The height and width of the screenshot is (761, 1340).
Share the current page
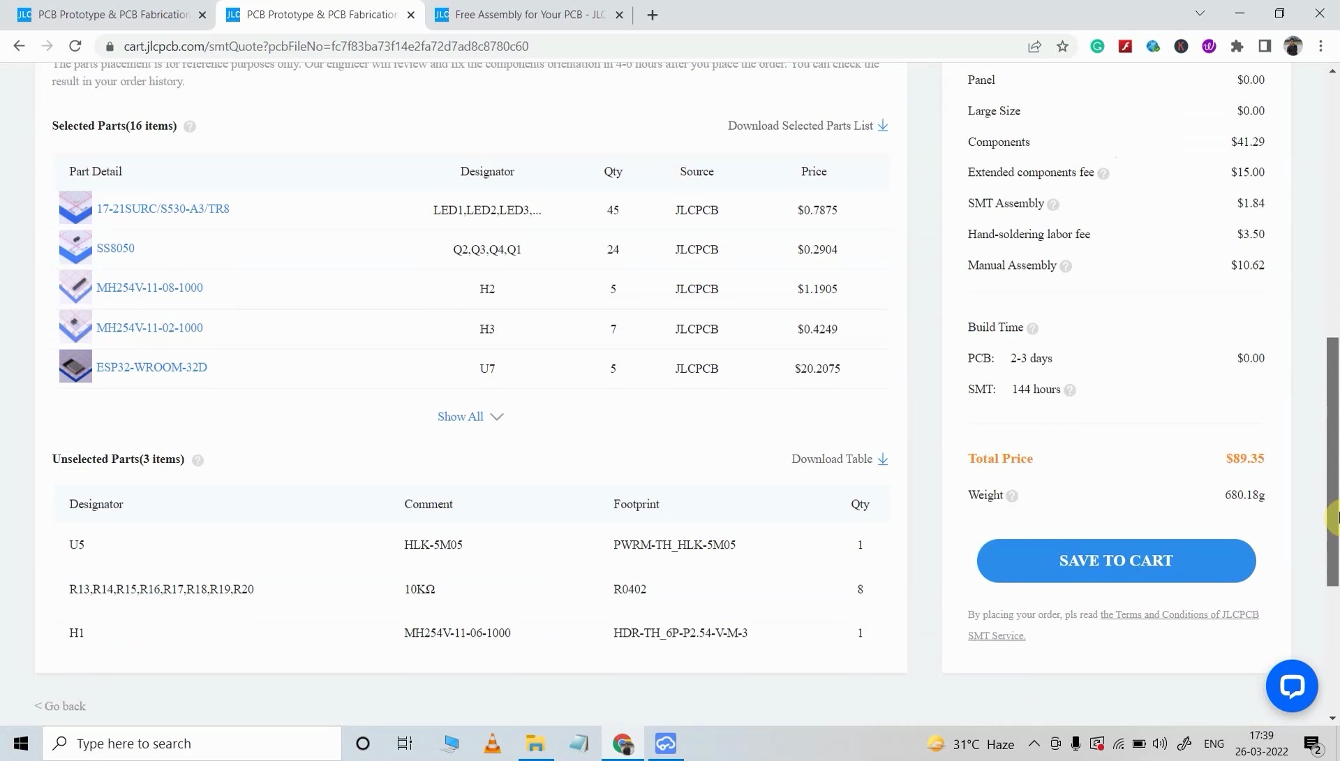coord(1035,46)
